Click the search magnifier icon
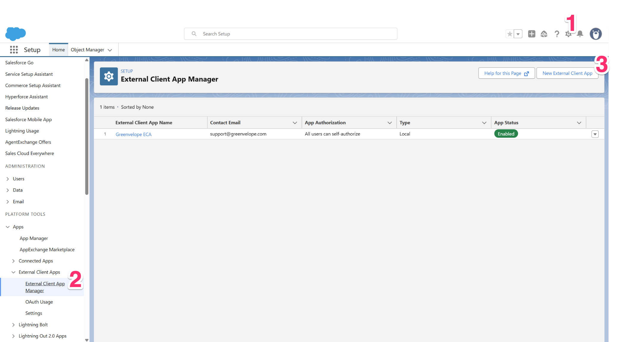Screen dimensions: 618x342 pyautogui.click(x=194, y=34)
